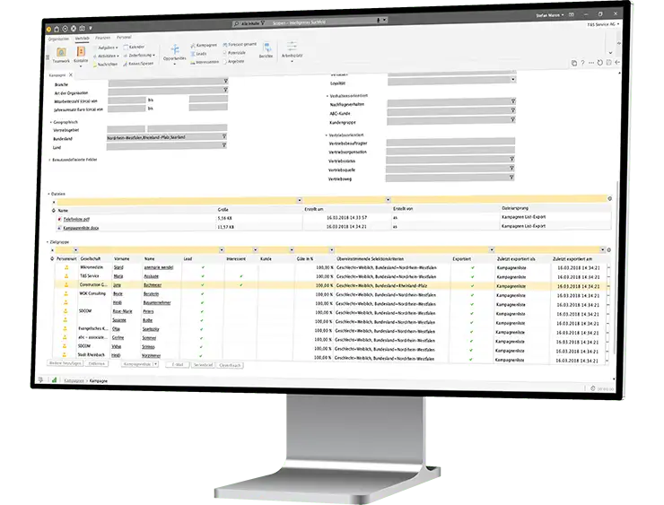Click the copy icon at ribbon right
The image size is (664, 505).
click(x=574, y=63)
